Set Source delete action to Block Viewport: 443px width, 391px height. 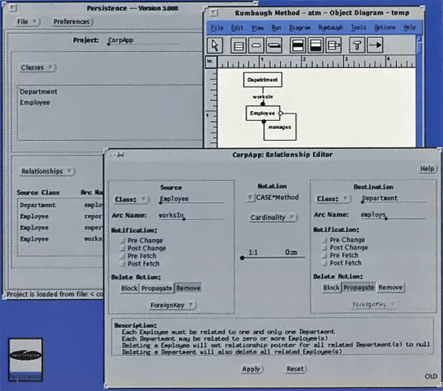(x=129, y=288)
